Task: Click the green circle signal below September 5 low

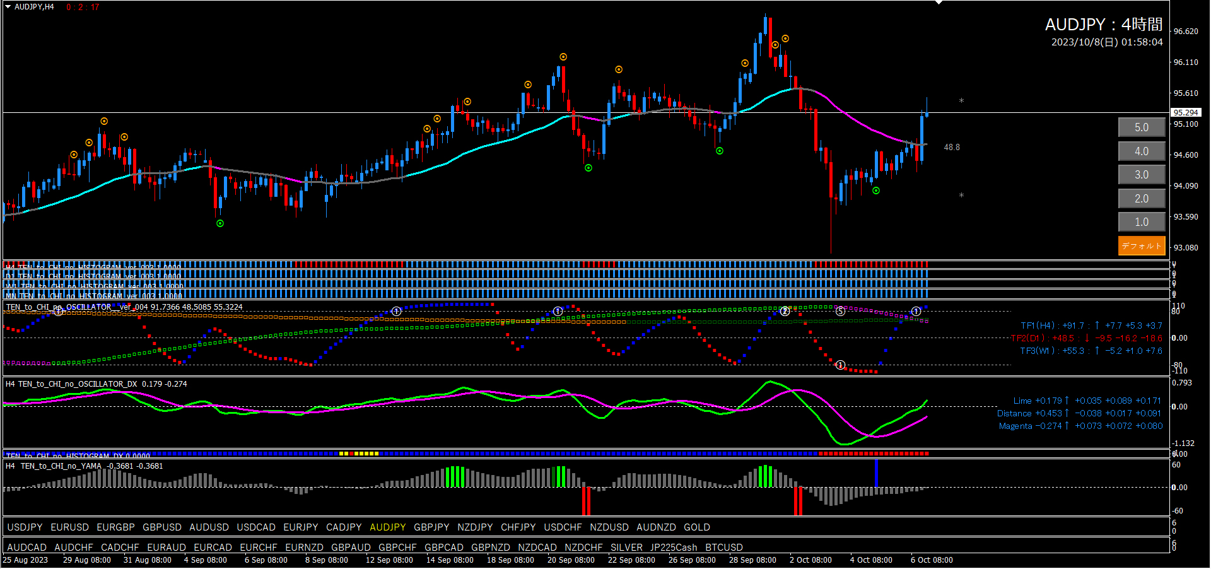Action: (220, 223)
